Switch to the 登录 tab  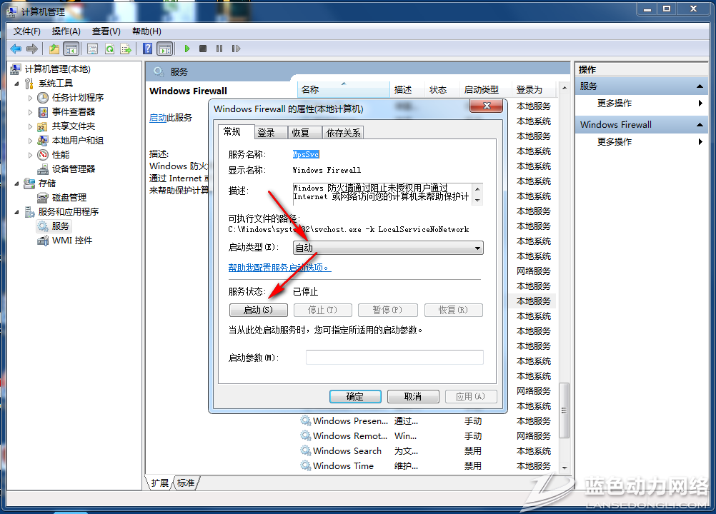pos(267,133)
